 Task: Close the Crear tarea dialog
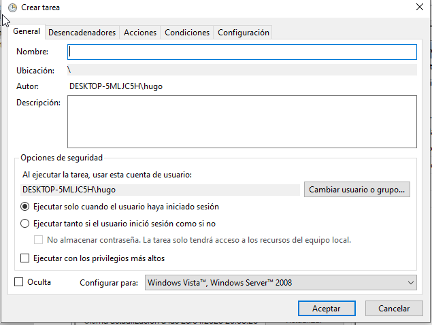[418, 7]
